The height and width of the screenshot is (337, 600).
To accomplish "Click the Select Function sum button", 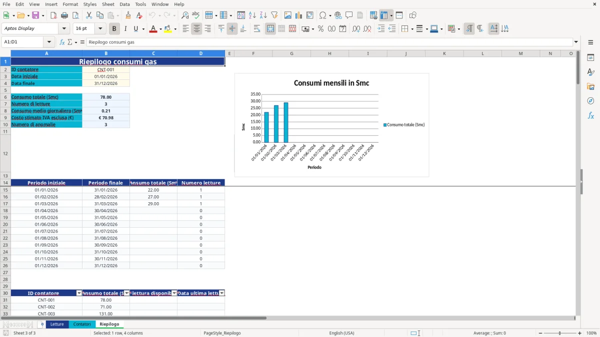I will 69,42.
